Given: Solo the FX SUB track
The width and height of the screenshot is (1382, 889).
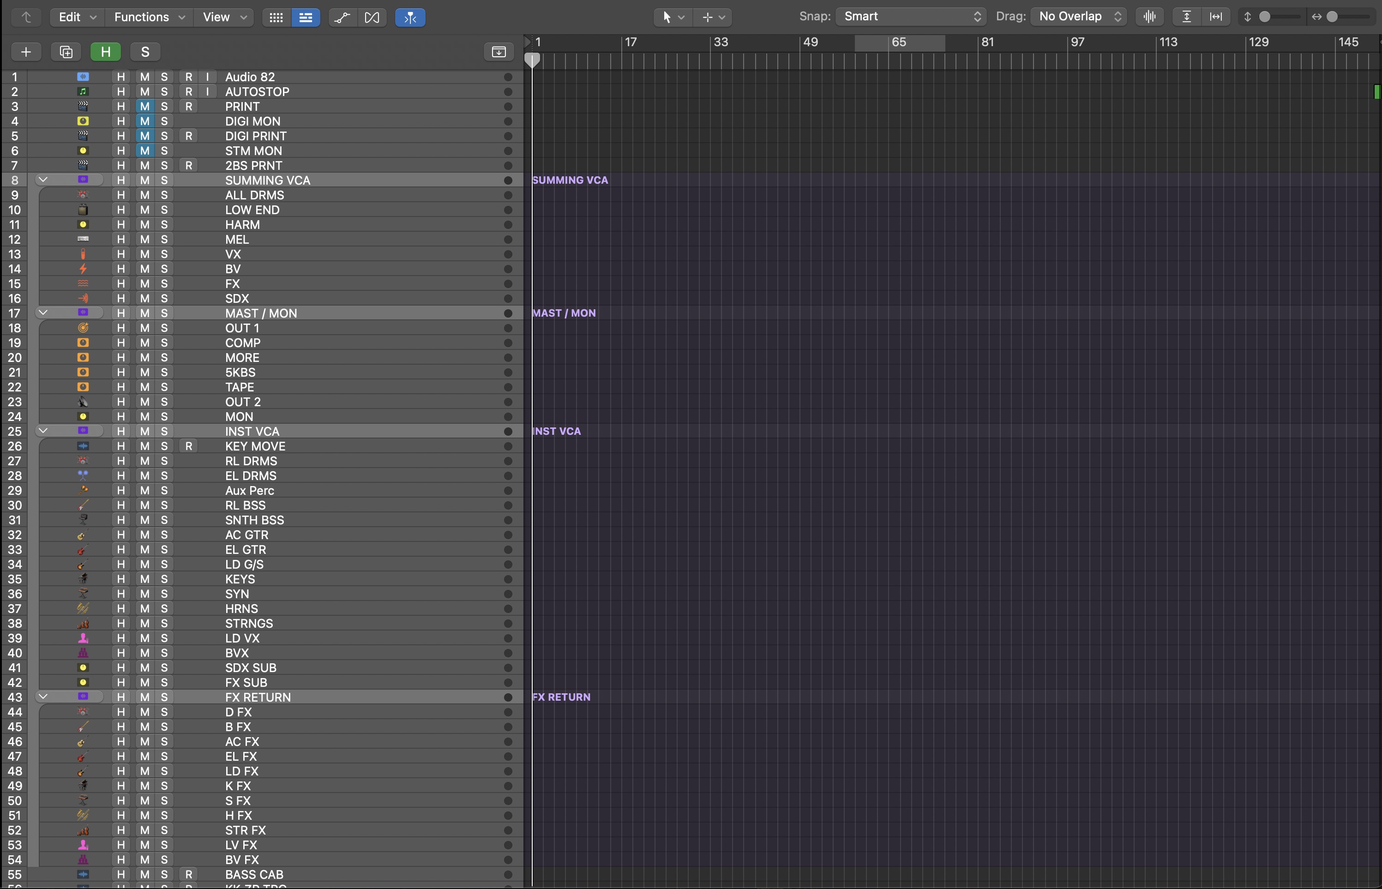Looking at the screenshot, I should 164,682.
